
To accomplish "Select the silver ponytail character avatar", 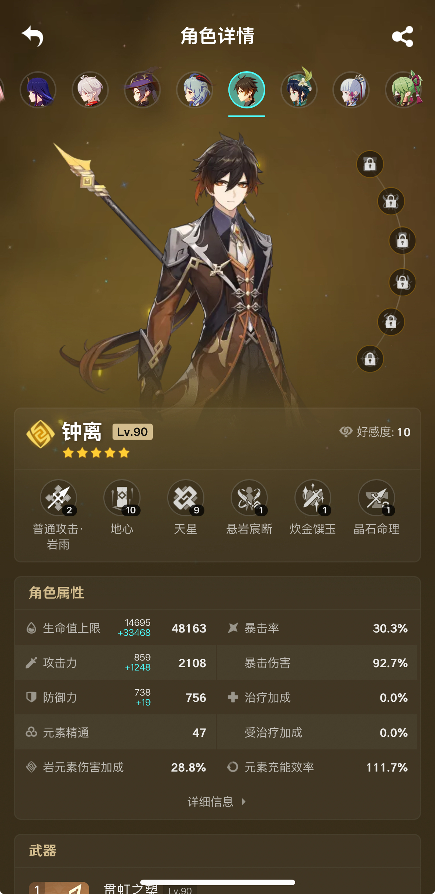I will (x=351, y=90).
